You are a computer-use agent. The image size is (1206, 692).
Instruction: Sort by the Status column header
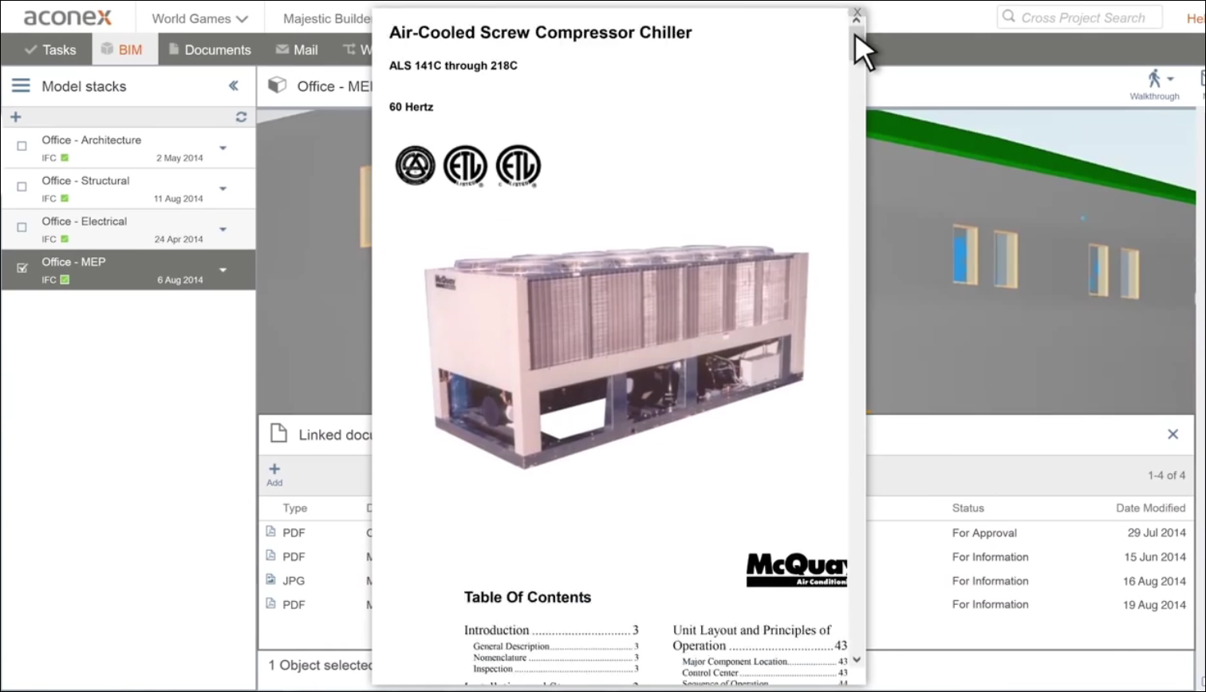(968, 508)
